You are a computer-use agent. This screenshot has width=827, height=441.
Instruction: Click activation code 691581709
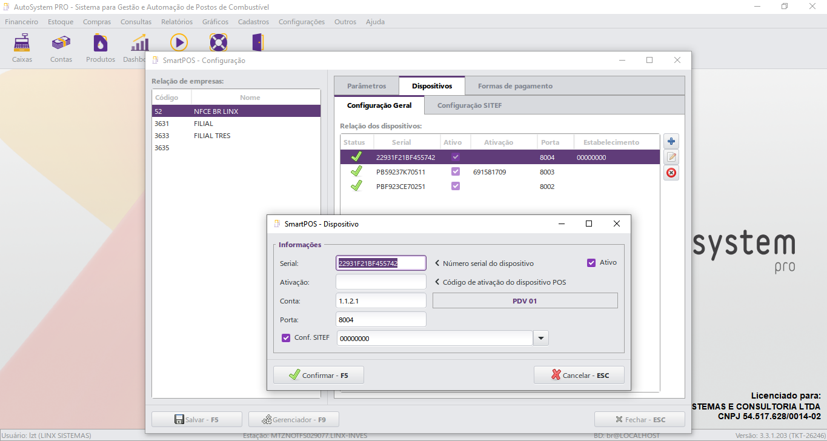[490, 172]
